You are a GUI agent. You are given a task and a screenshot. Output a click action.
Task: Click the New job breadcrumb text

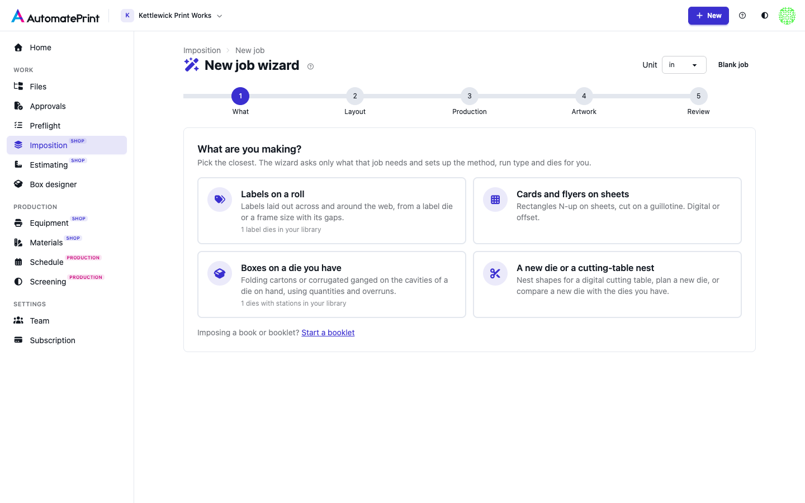[250, 50]
